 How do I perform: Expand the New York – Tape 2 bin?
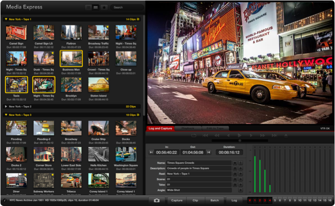[6, 106]
